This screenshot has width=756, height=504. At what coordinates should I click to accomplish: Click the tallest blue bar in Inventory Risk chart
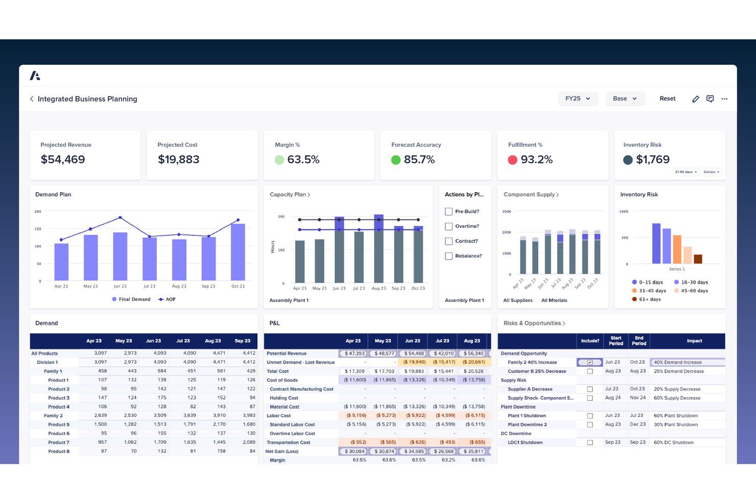coord(656,244)
